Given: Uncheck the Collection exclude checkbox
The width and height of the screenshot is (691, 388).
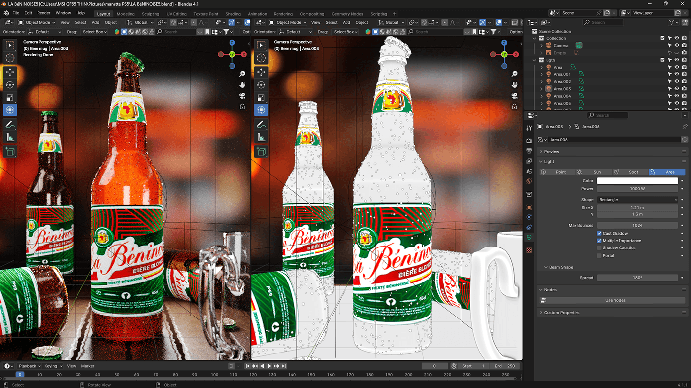Looking at the screenshot, I should click(662, 38).
